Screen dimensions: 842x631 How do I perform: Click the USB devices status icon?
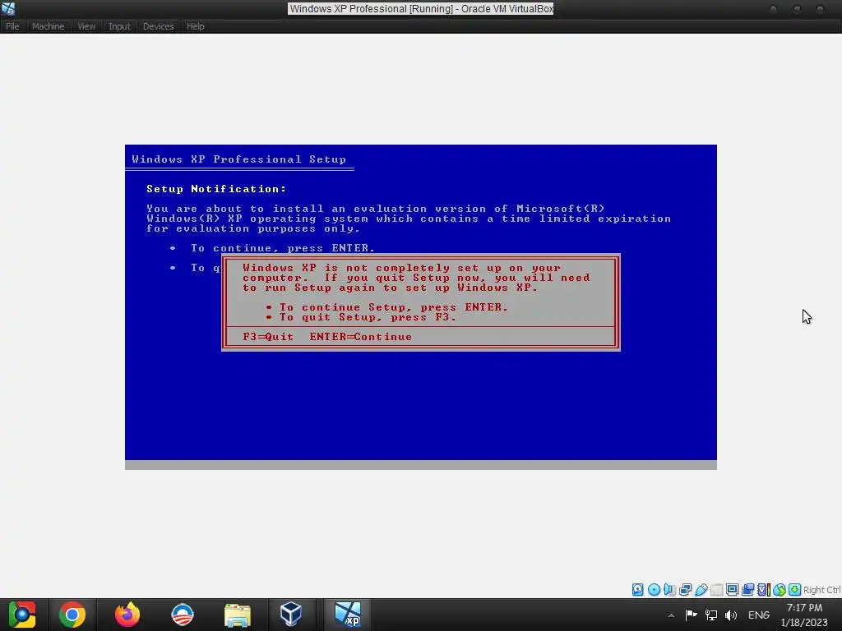tap(701, 590)
